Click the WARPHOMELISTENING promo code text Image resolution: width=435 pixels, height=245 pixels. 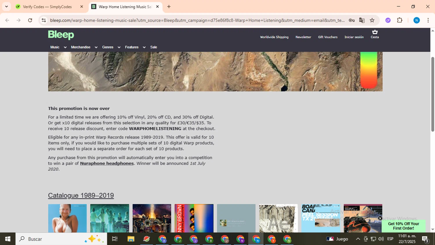155,128
